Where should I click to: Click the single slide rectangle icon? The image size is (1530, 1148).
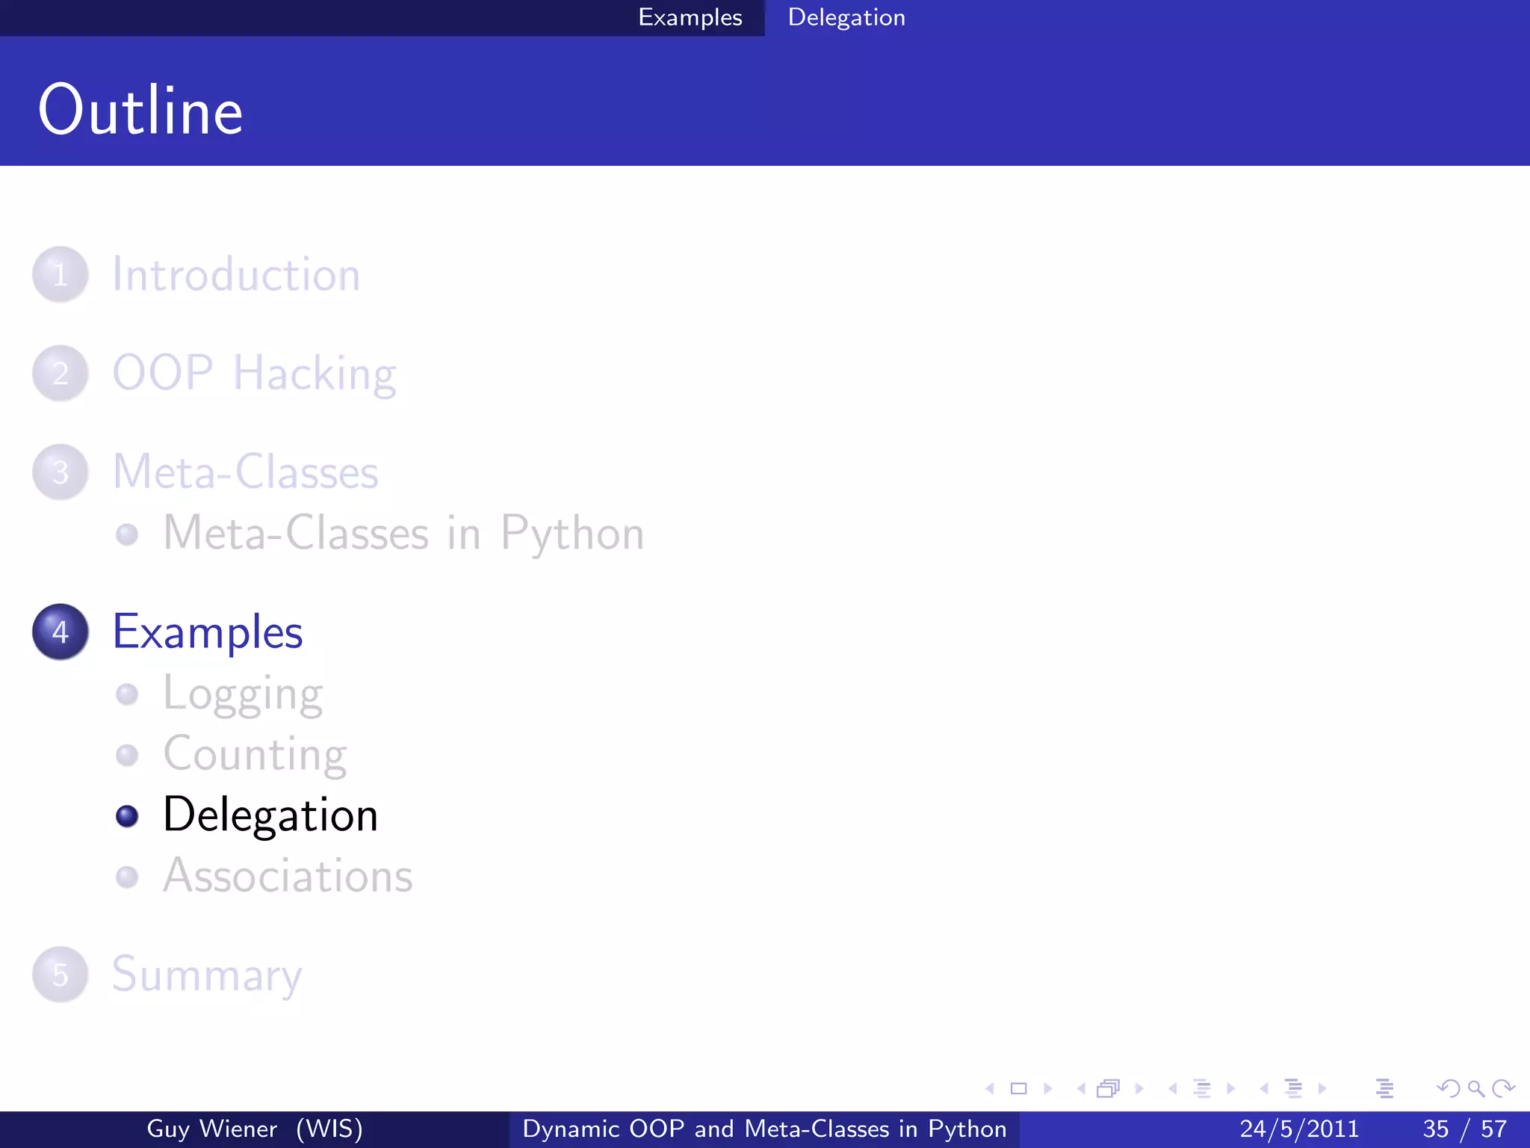(1018, 1089)
